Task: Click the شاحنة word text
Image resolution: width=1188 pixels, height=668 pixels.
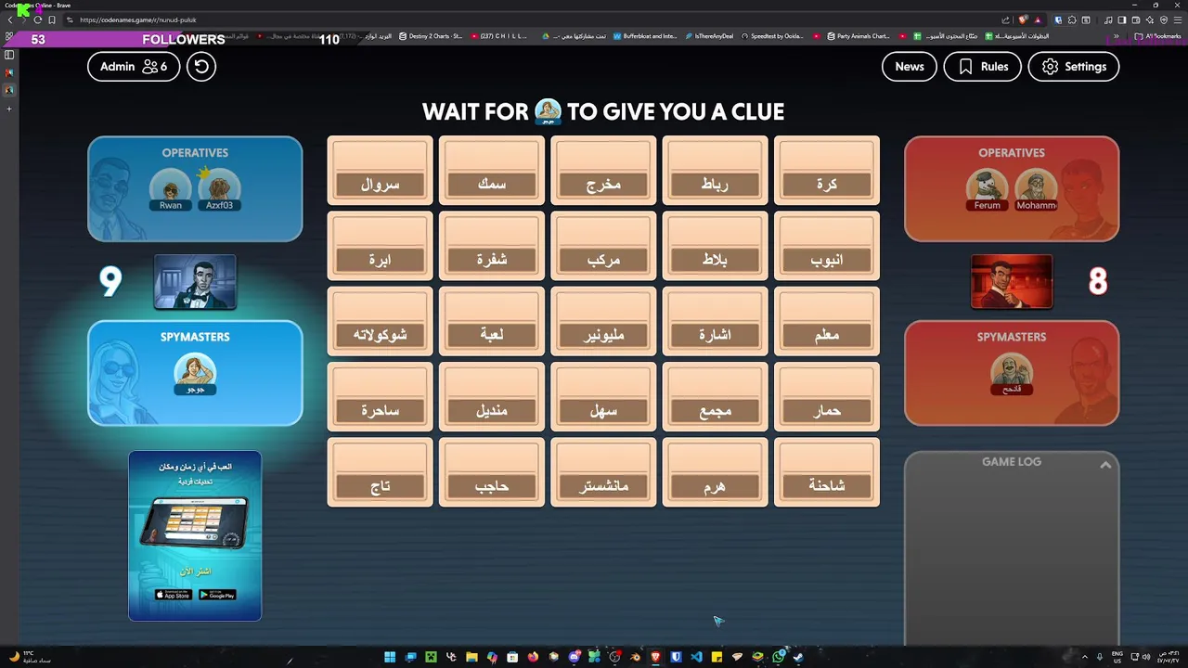Action: (x=827, y=485)
